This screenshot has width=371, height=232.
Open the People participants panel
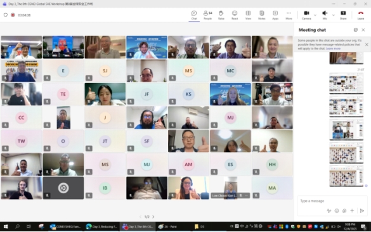(207, 15)
